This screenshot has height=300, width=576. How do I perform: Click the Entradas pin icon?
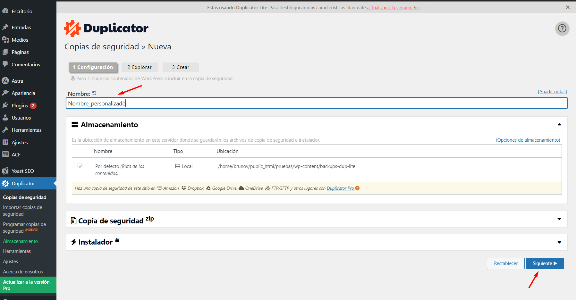pos(5,27)
